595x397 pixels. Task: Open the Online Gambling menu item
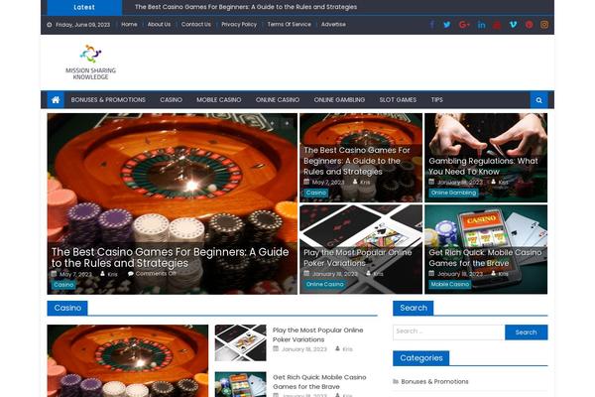coord(339,100)
